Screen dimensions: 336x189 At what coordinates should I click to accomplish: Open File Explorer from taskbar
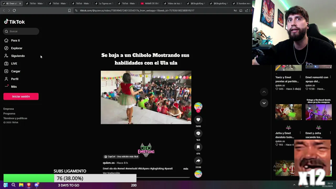pos(21,185)
